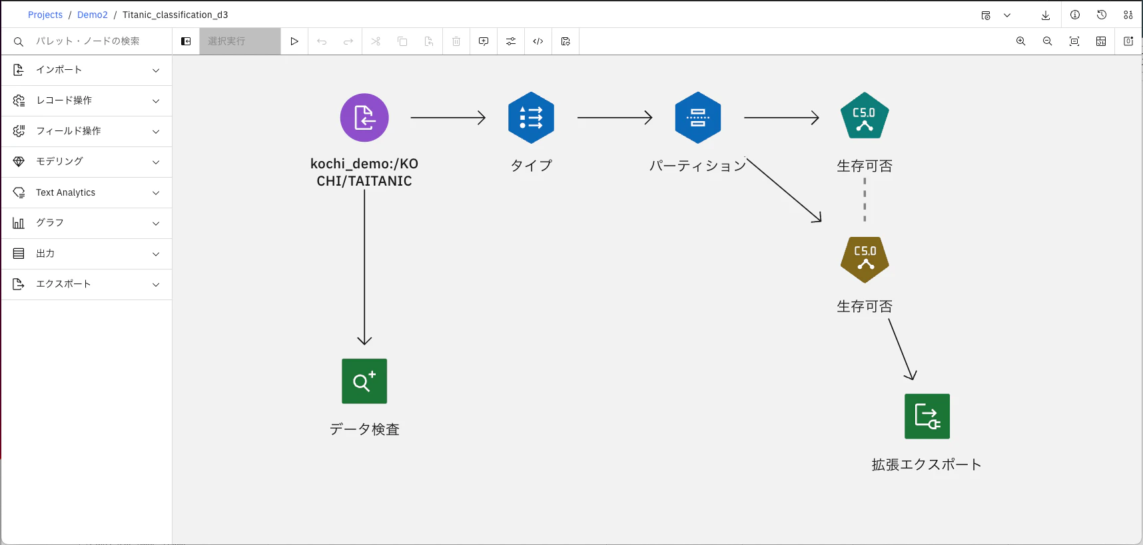Viewport: 1143px width, 545px height.
Task: Click the undo arrow icon
Action: click(322, 41)
